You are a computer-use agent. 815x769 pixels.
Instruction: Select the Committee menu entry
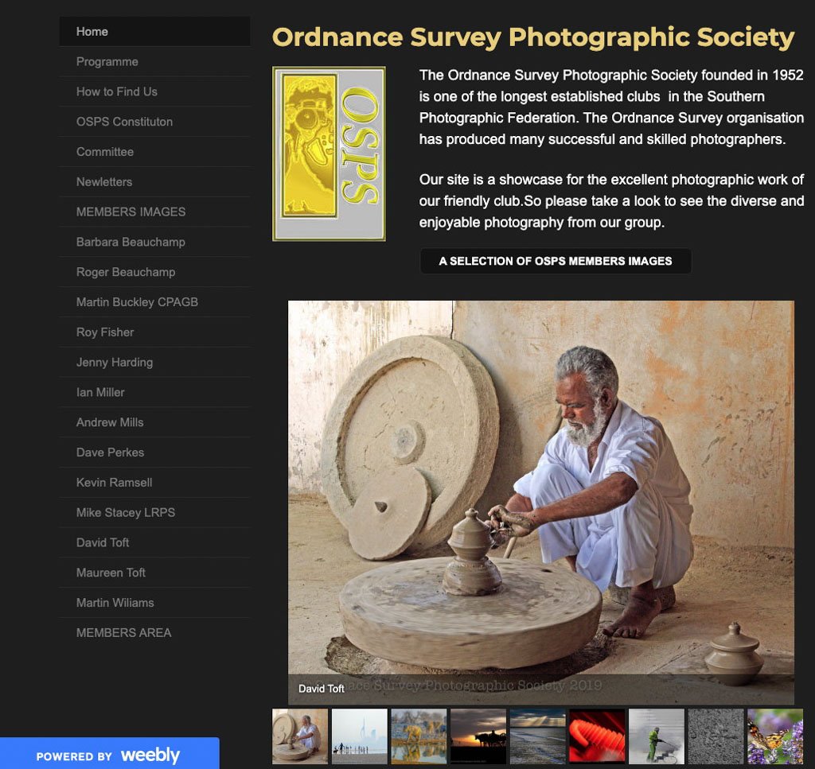(x=155, y=152)
